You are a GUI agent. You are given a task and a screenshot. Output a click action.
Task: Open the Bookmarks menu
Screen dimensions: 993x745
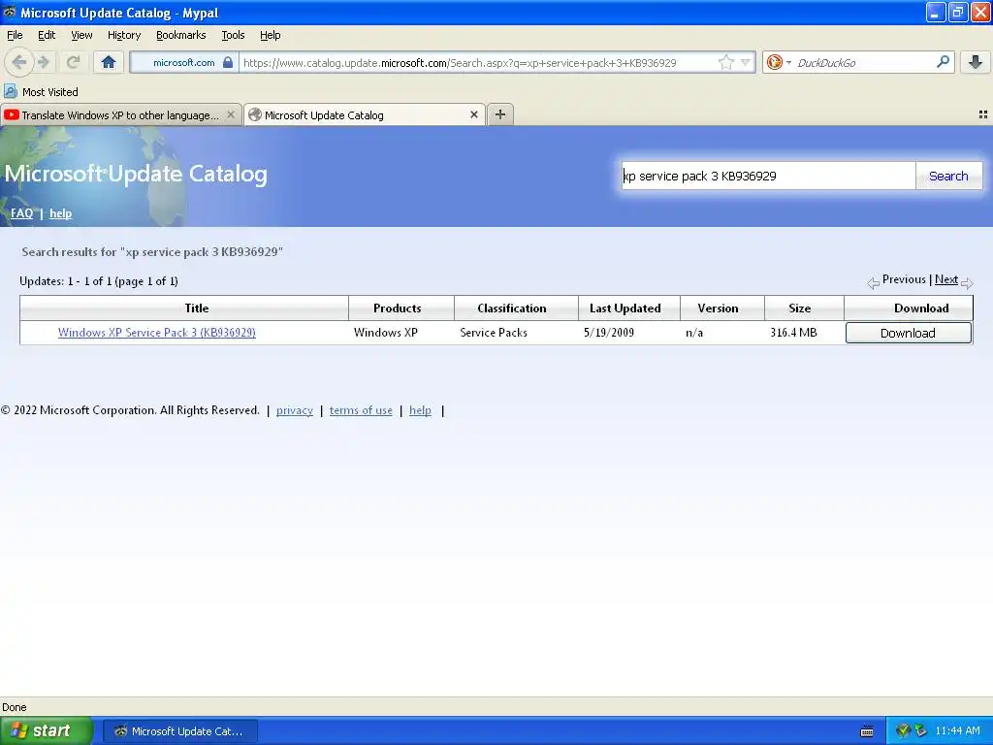181,35
